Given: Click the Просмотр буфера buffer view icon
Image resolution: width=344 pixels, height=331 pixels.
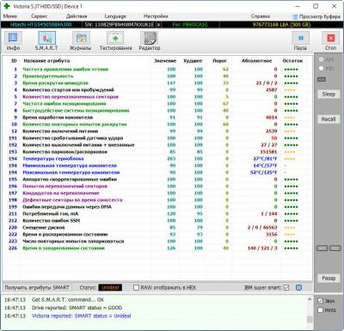Looking at the screenshot, I should click(x=295, y=16).
